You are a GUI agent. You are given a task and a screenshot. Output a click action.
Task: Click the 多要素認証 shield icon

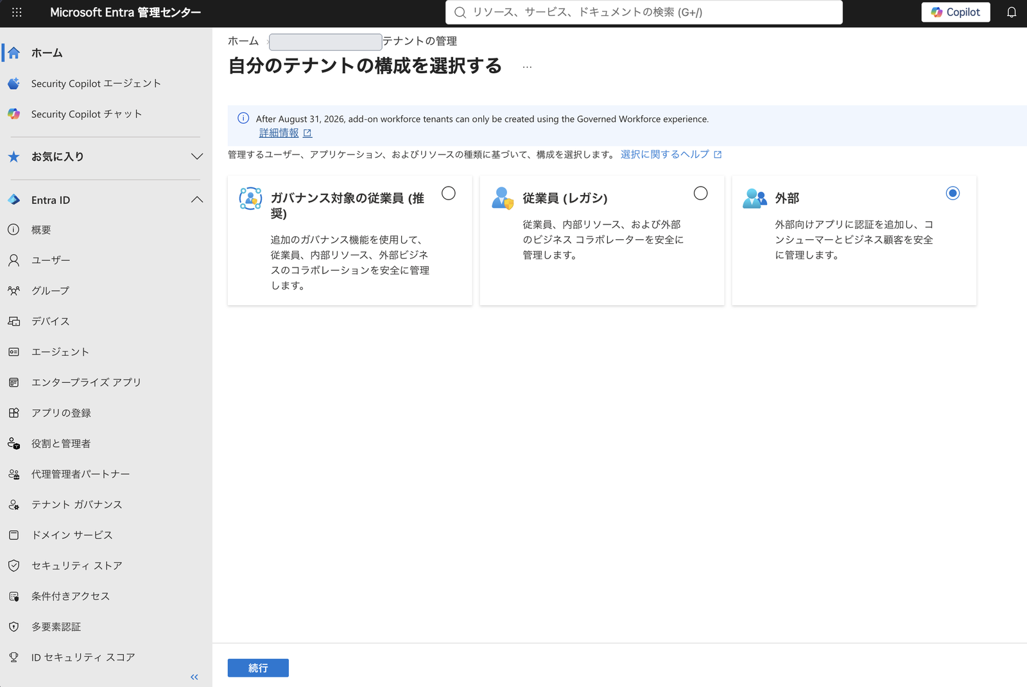click(x=13, y=627)
